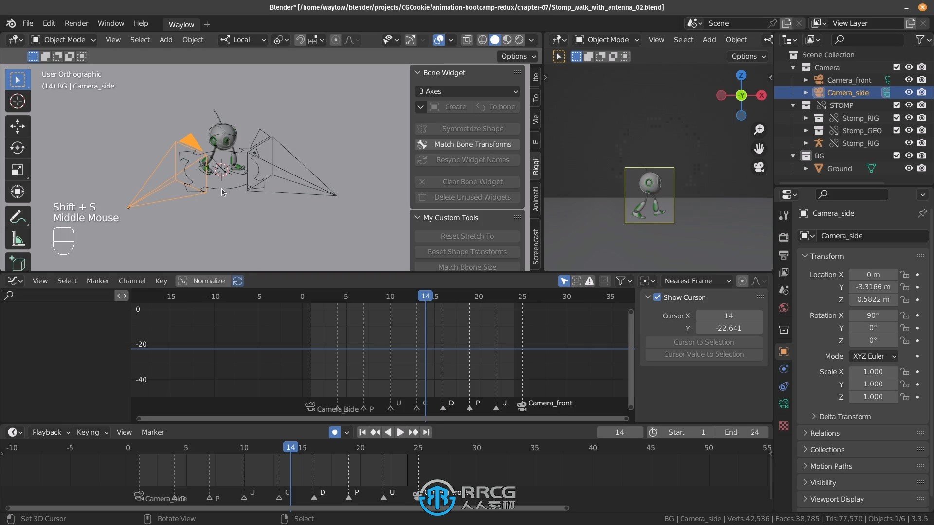Expand the STOMP collection in outliner
Viewport: 934px width, 525px height.
793,105
